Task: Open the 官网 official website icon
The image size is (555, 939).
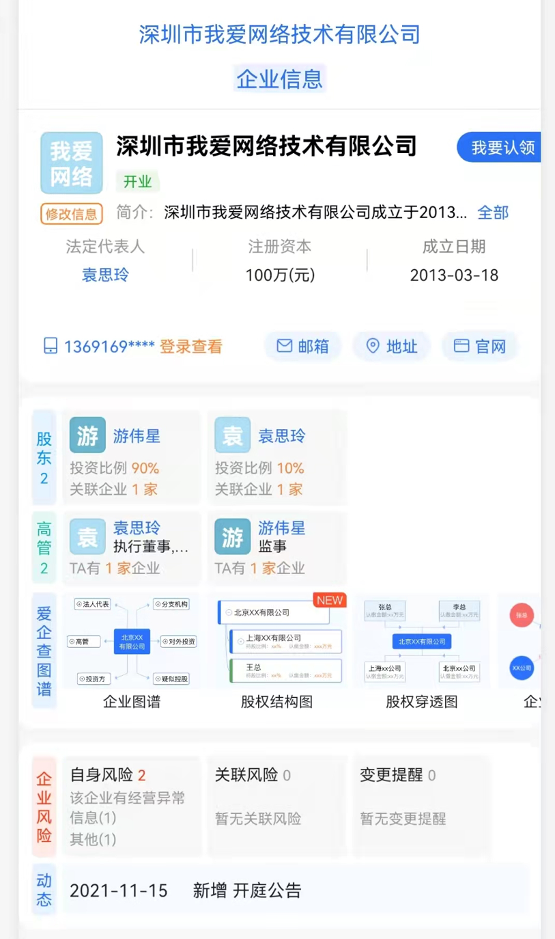Action: click(x=479, y=346)
